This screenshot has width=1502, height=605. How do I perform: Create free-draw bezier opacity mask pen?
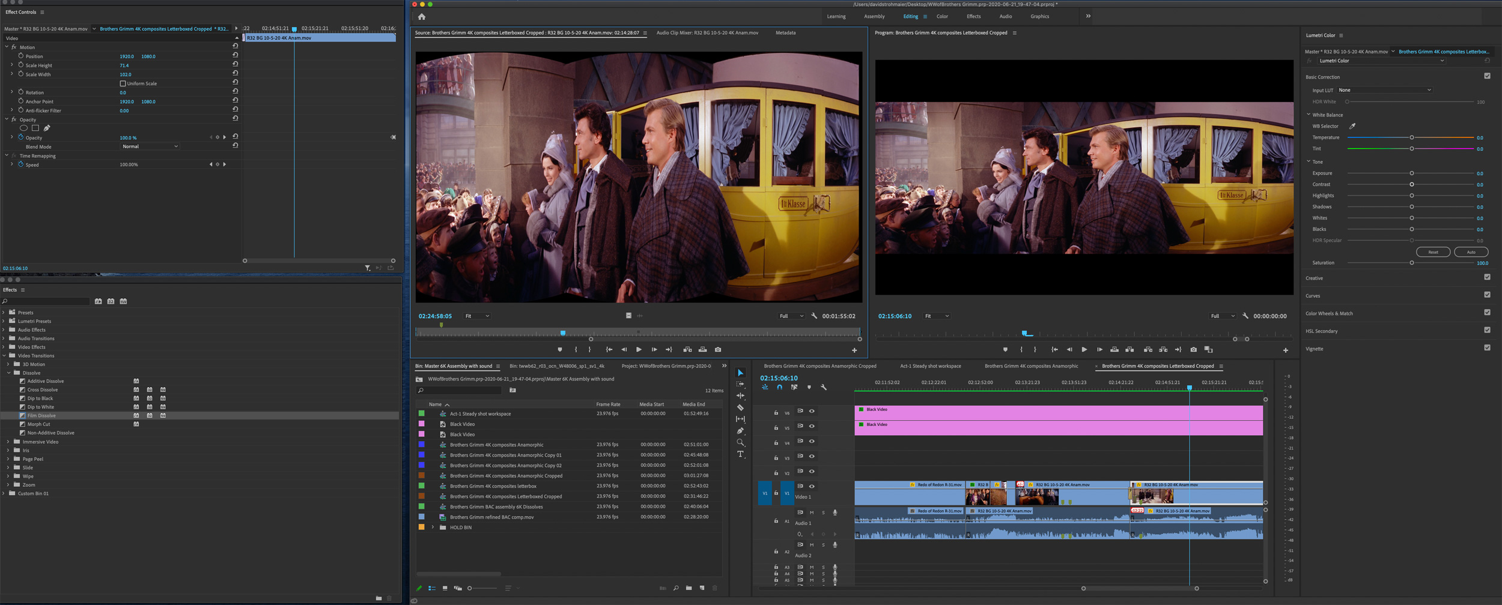coord(47,128)
